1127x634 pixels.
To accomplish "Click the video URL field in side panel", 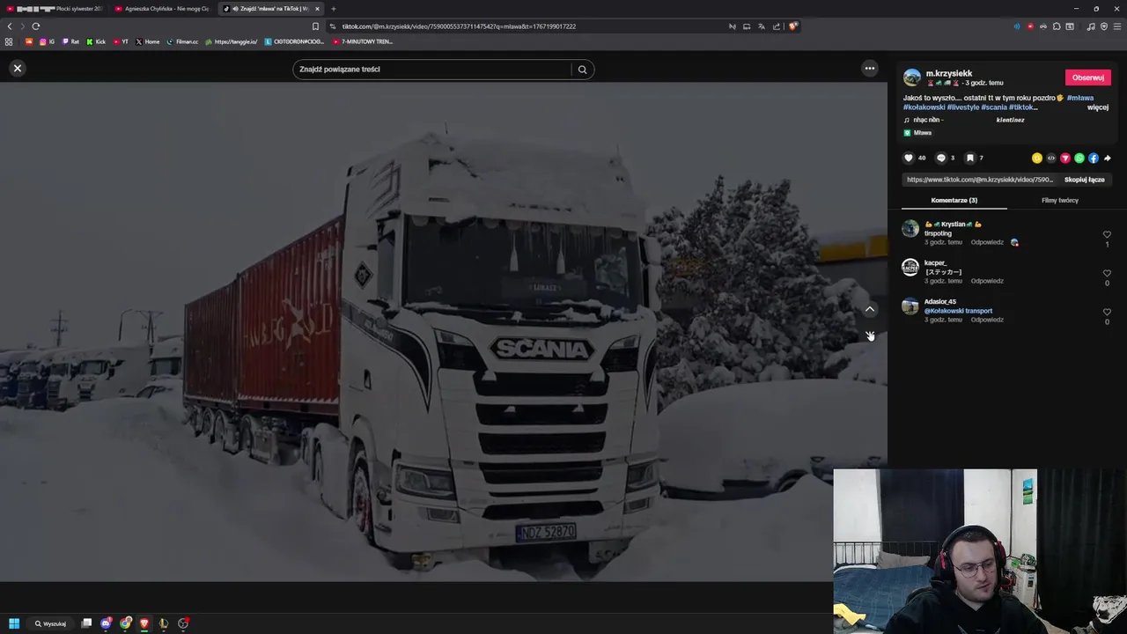I will pos(980,180).
